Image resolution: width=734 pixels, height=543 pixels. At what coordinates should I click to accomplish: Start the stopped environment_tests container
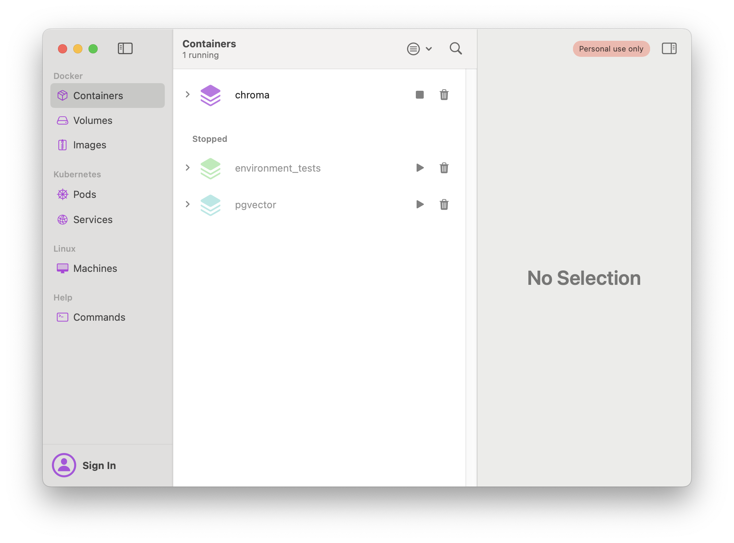[420, 168]
